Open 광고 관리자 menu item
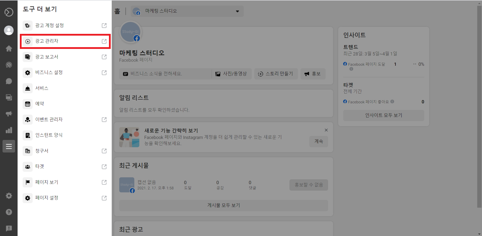This screenshot has height=236, width=482. [x=65, y=41]
